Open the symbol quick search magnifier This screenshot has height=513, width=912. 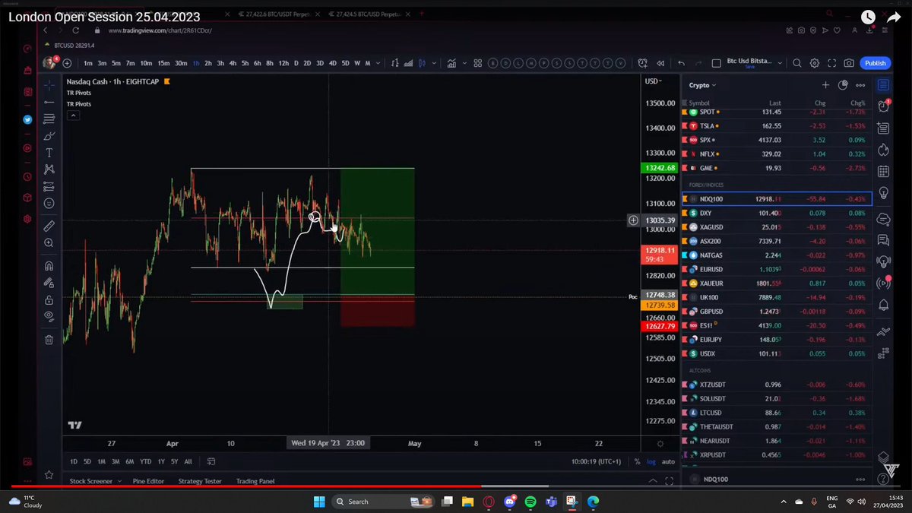797,63
